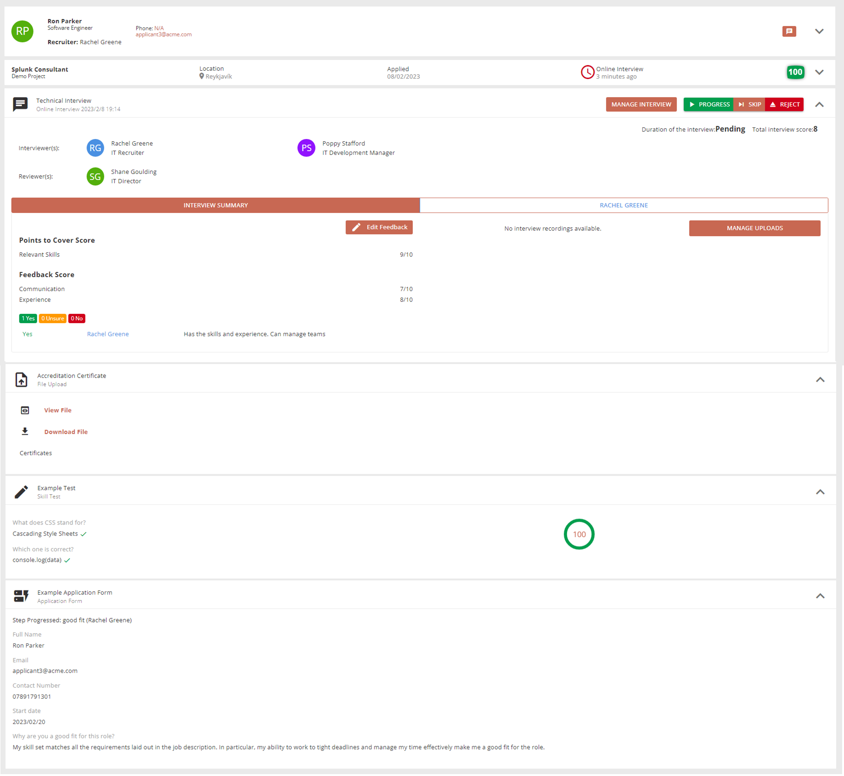Click the Example Application Form icon
Viewport: 844px width, 776px height.
(x=21, y=596)
